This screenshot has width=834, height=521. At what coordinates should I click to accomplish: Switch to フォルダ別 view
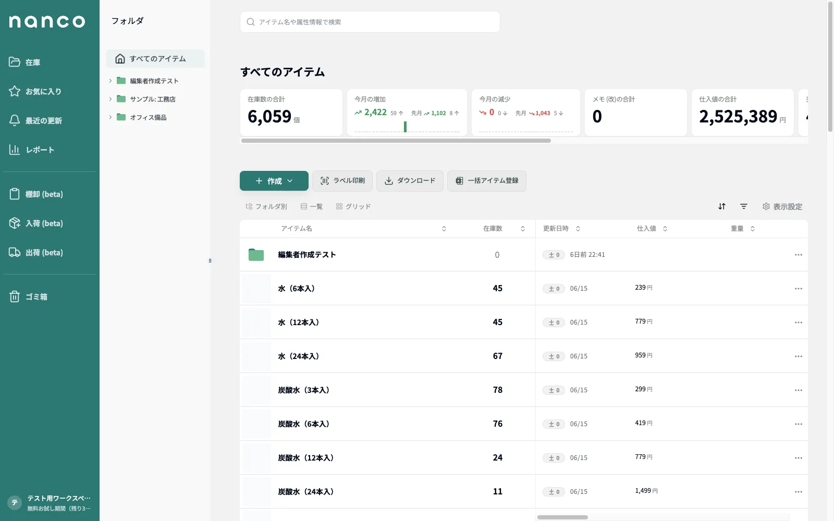point(266,206)
